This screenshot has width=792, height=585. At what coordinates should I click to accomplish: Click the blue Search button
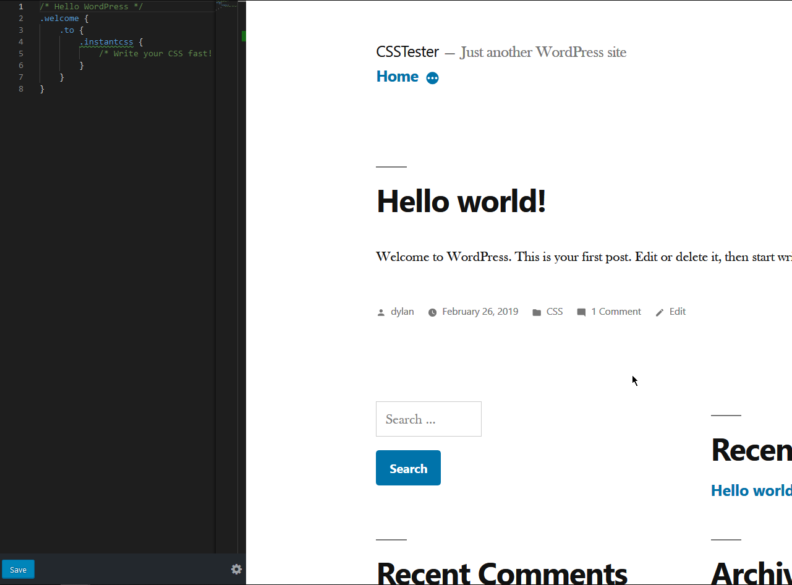(408, 468)
